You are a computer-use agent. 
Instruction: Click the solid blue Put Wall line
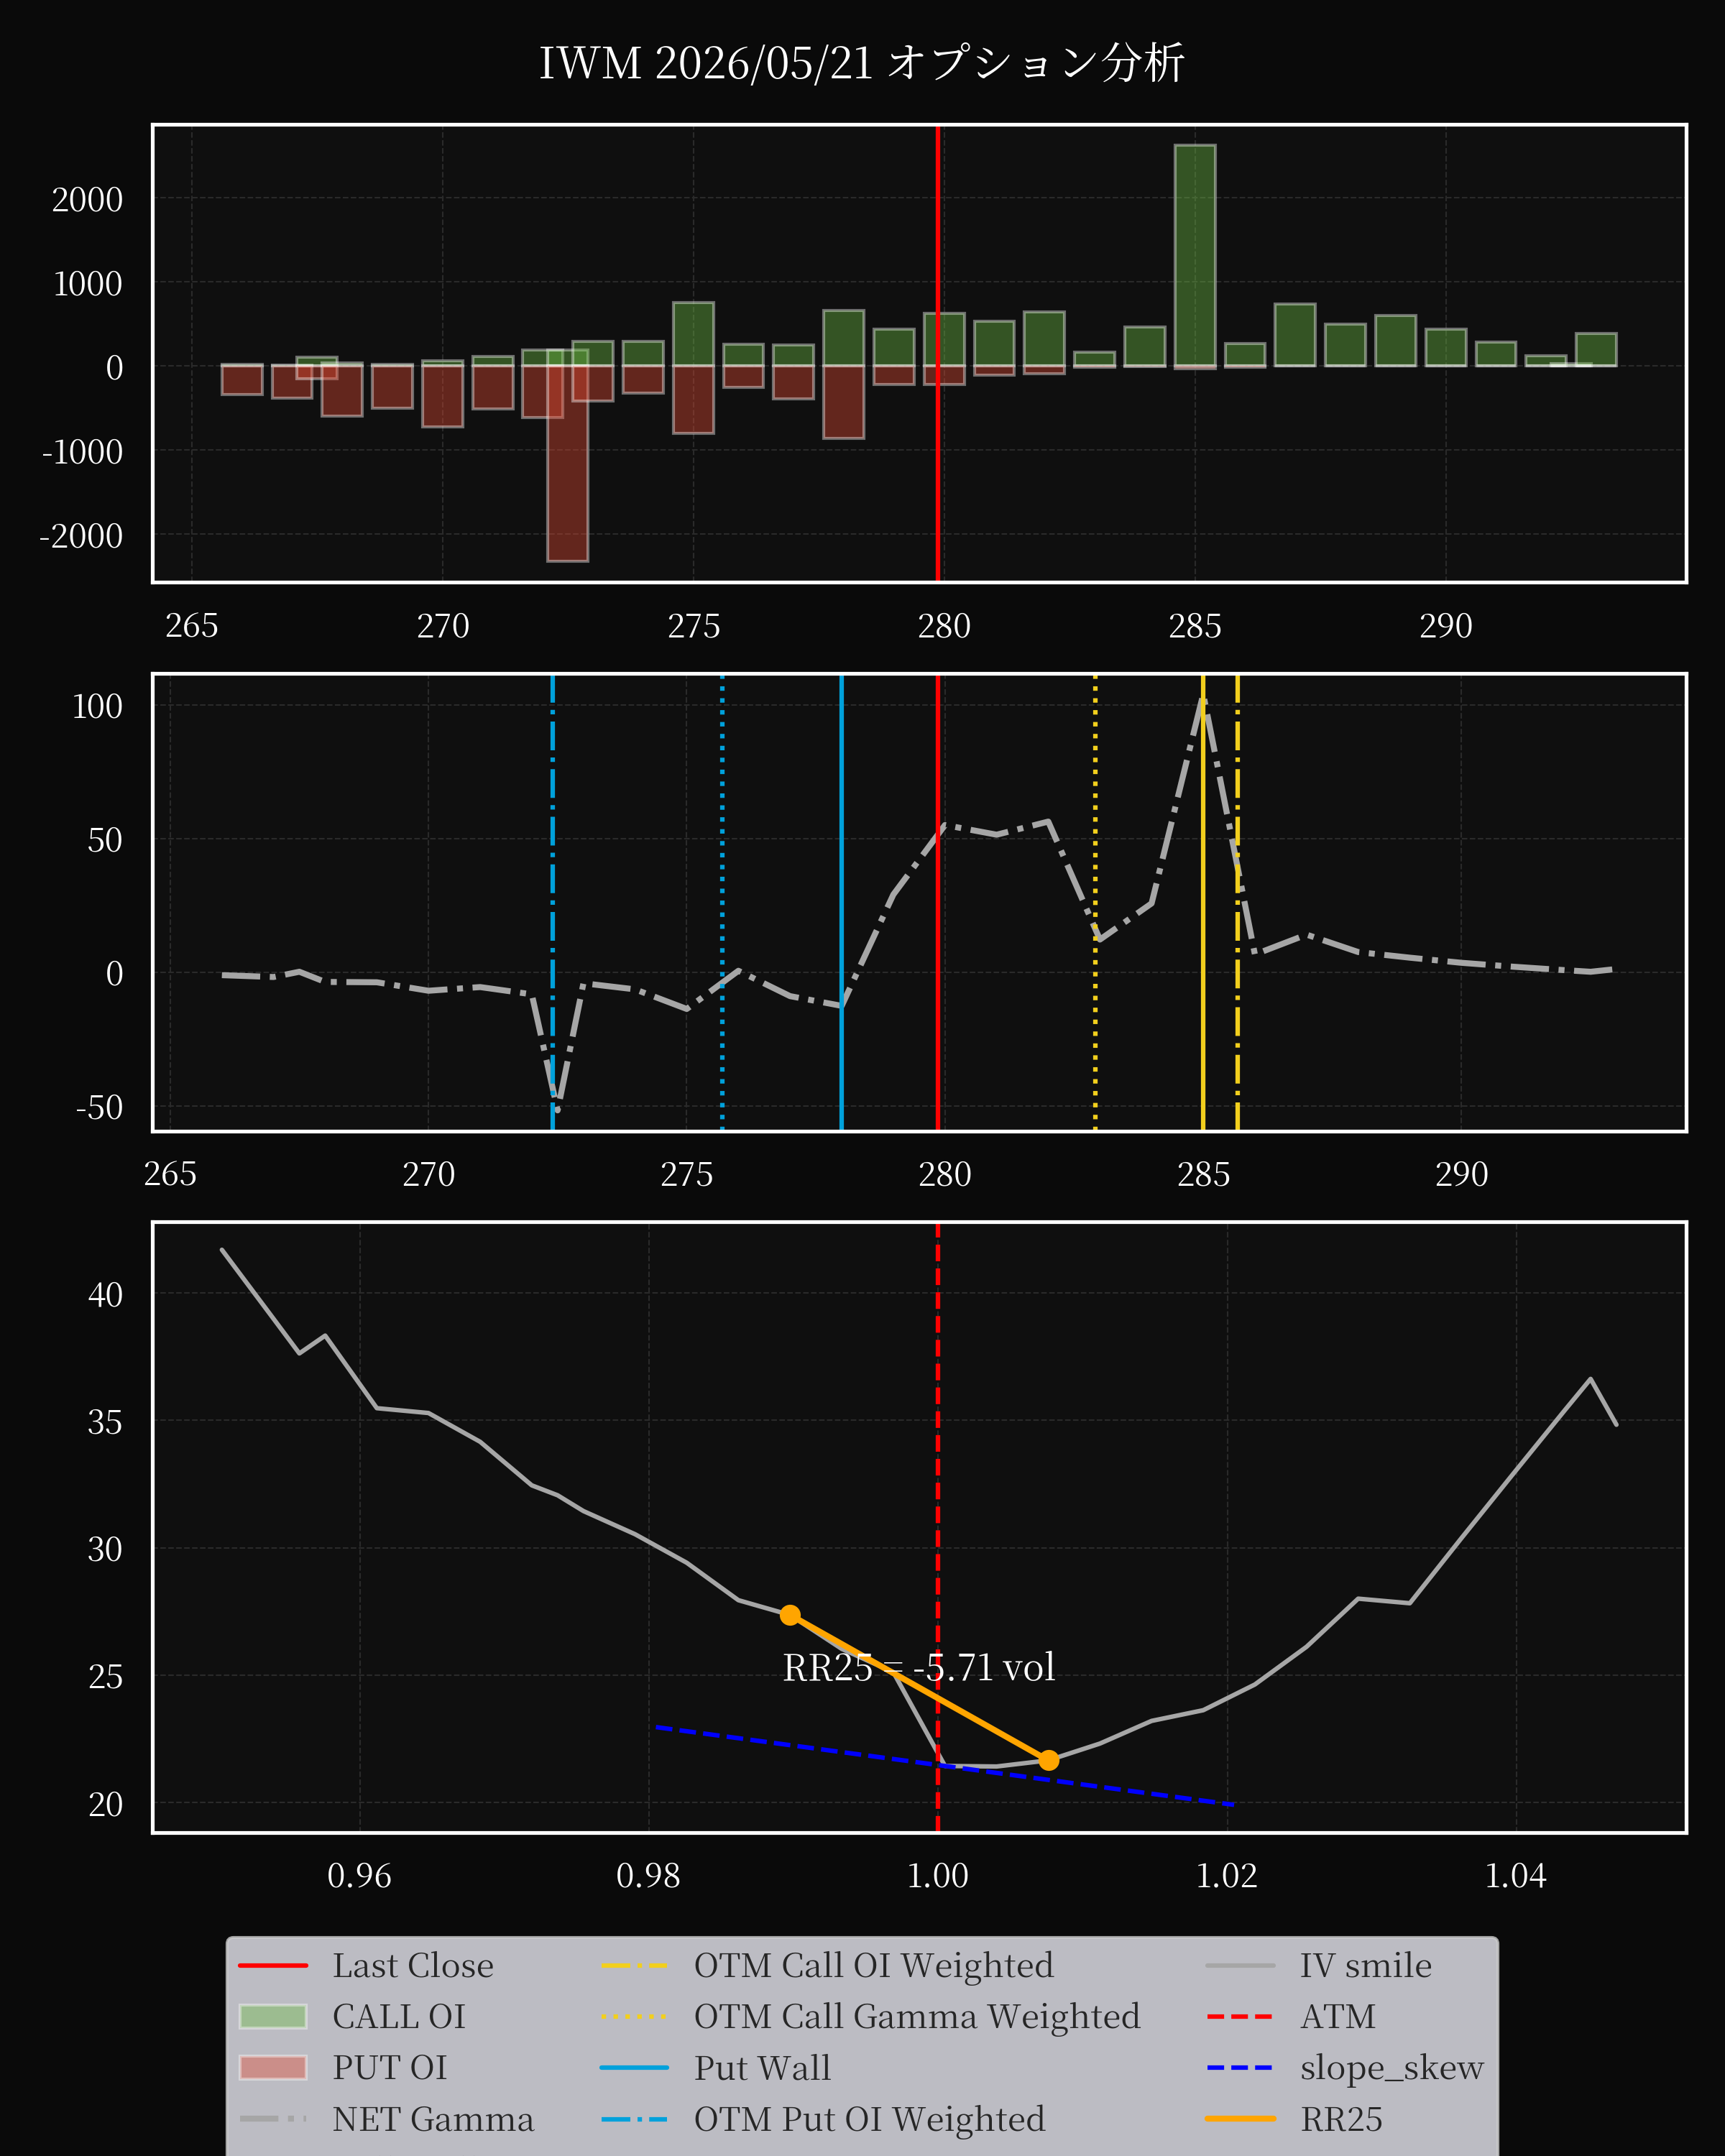tap(842, 903)
